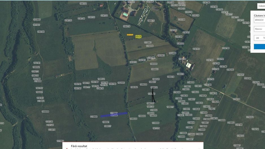Select parcel label 110006

coord(155,123)
